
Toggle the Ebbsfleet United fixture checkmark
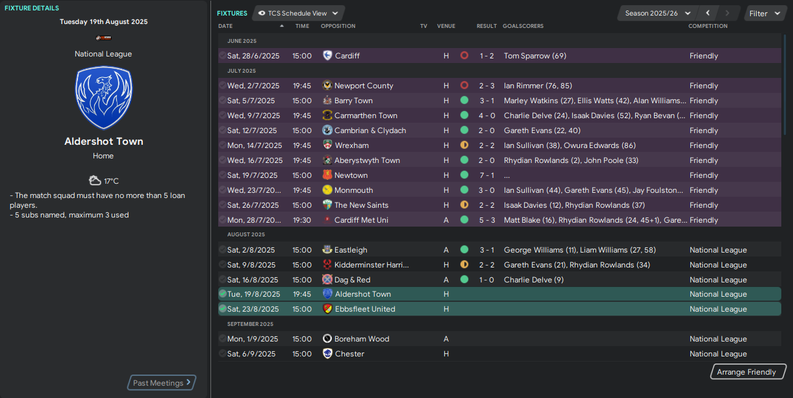223,309
